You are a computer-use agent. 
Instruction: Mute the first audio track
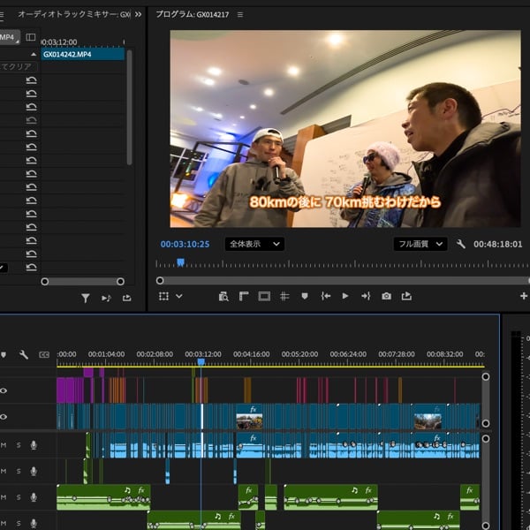pos(4,444)
